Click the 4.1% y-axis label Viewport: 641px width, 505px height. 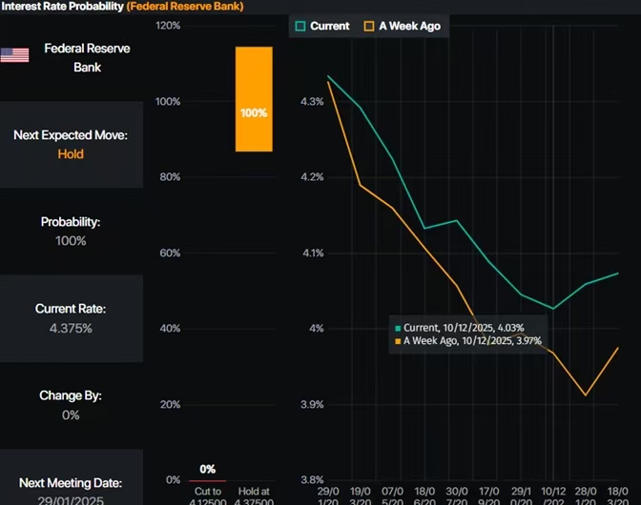click(313, 253)
